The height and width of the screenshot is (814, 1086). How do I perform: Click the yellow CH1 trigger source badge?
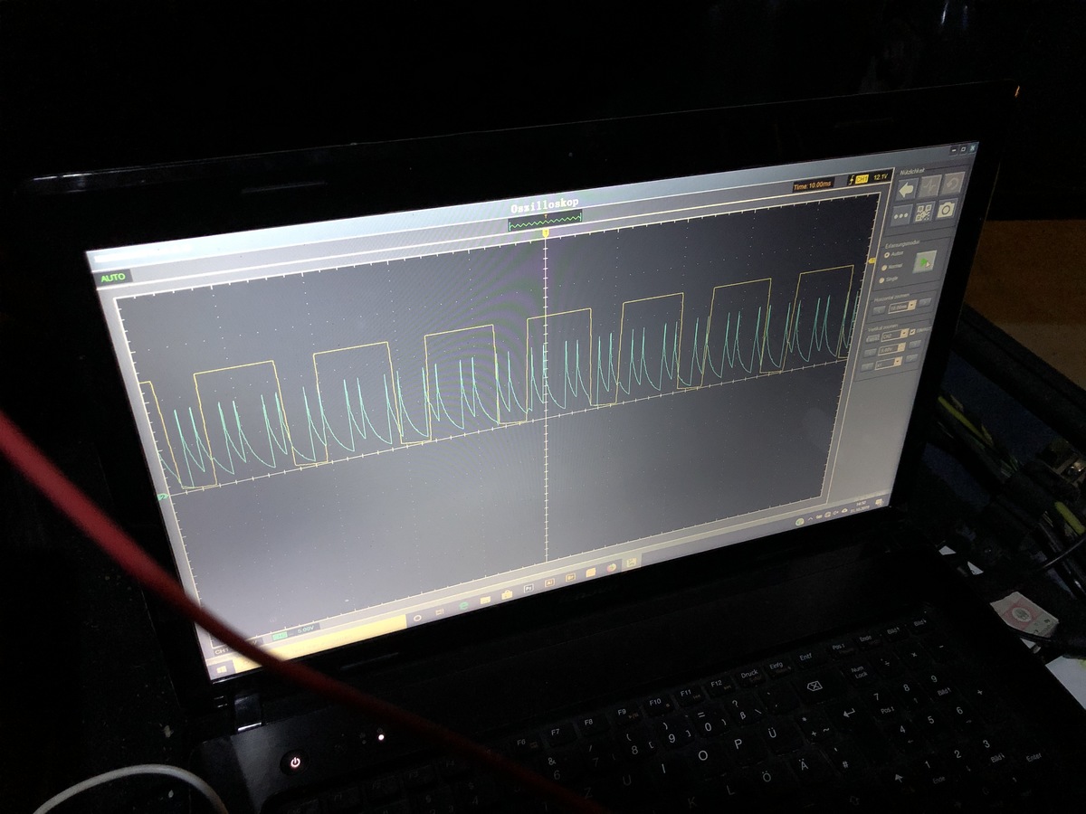click(861, 179)
